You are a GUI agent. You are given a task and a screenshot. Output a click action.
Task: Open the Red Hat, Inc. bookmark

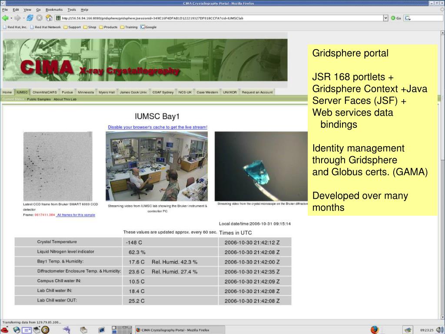pos(15,27)
